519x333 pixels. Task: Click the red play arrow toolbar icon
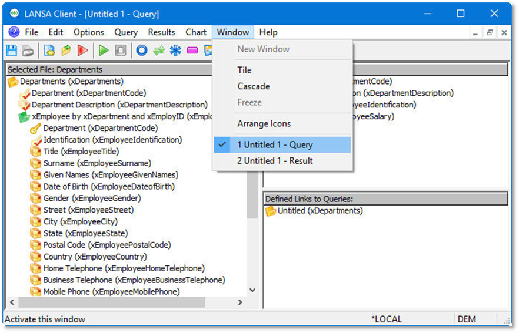point(82,51)
